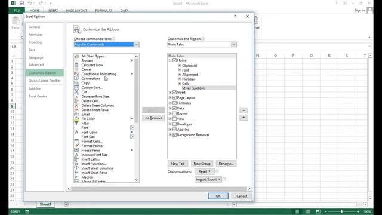The image size is (382, 215).
Task: Click the Cut scissors icon in the list
Action: 76,92
